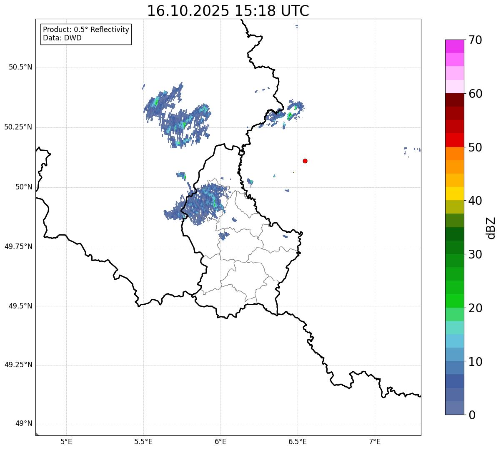The height and width of the screenshot is (450, 501).
Task: Click the 49.75°N latitude label
Action: coord(18,246)
